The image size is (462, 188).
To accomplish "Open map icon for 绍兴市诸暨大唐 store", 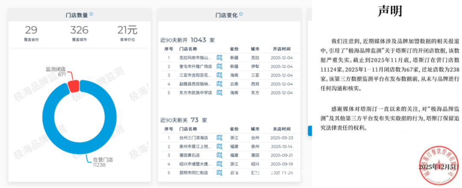I will coord(219,164).
